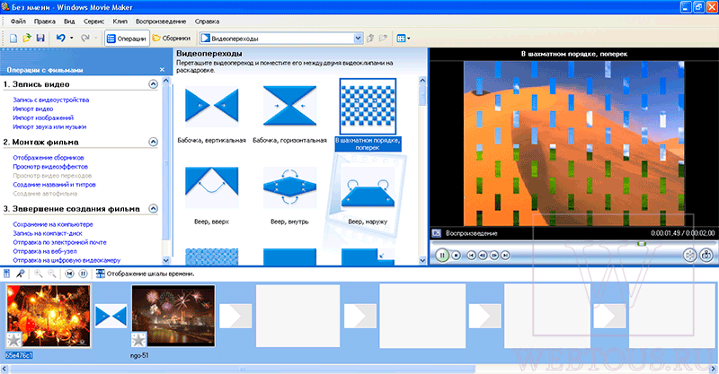Click Создание названий и титров link
Image resolution: width=719 pixels, height=374 pixels.
pos(54,185)
